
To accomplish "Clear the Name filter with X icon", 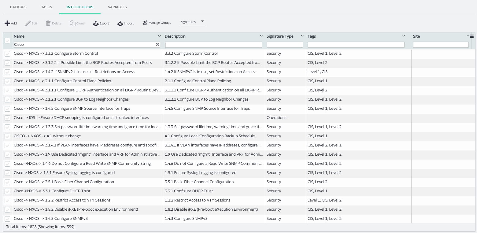I will coord(158,45).
